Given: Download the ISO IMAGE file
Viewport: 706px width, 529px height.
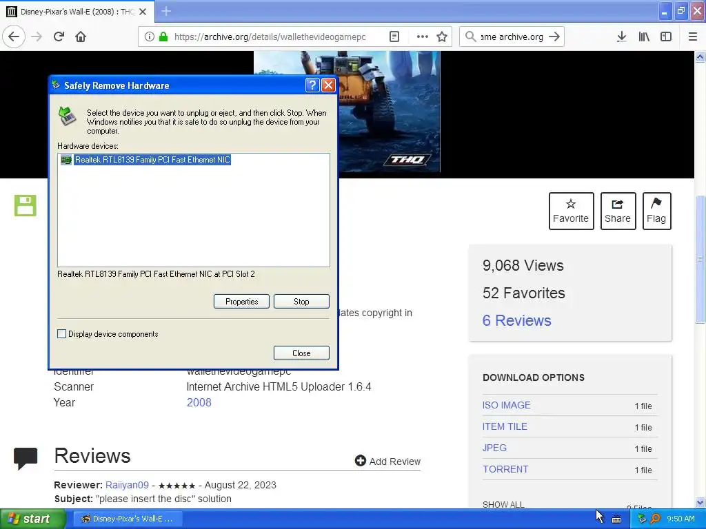Looking at the screenshot, I should 506,405.
